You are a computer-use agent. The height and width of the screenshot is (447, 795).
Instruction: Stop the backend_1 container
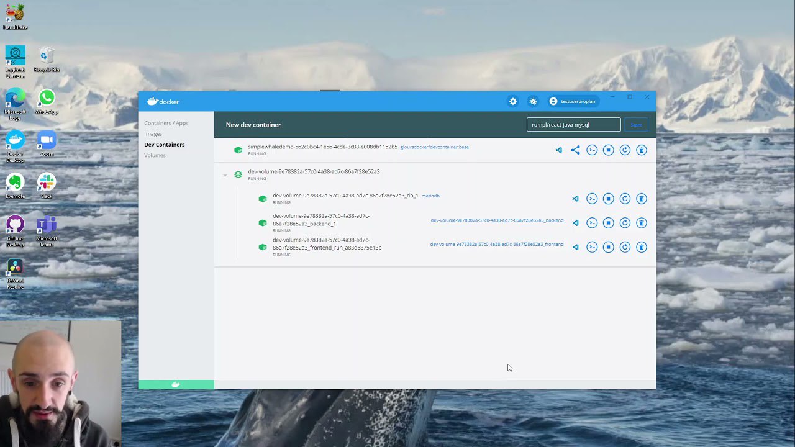[608, 223]
